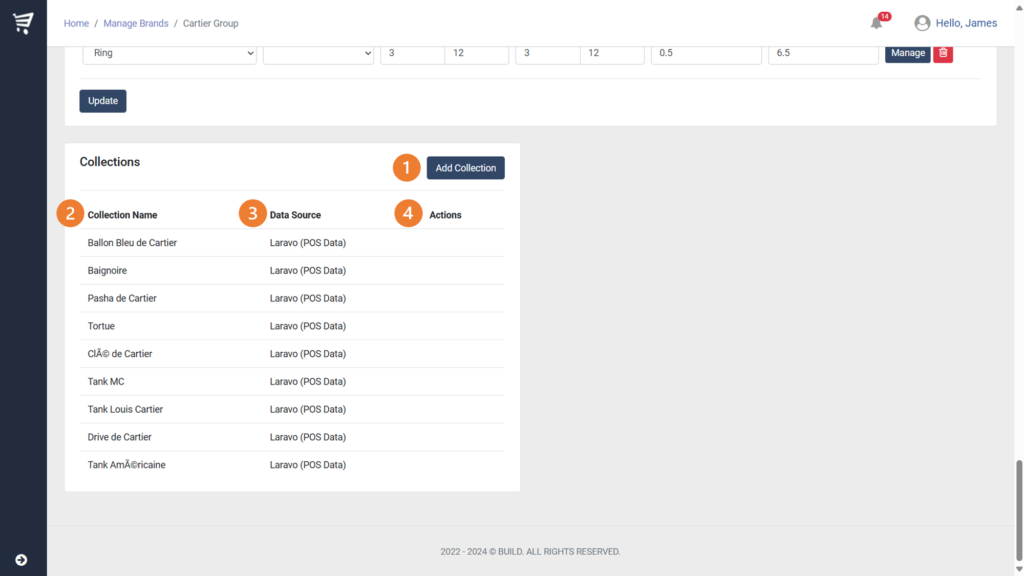This screenshot has height=576, width=1024.
Task: Navigate to Manage Brands breadcrumb
Action: tap(136, 24)
